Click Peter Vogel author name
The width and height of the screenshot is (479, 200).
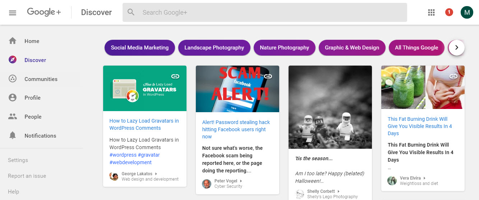click(x=226, y=181)
